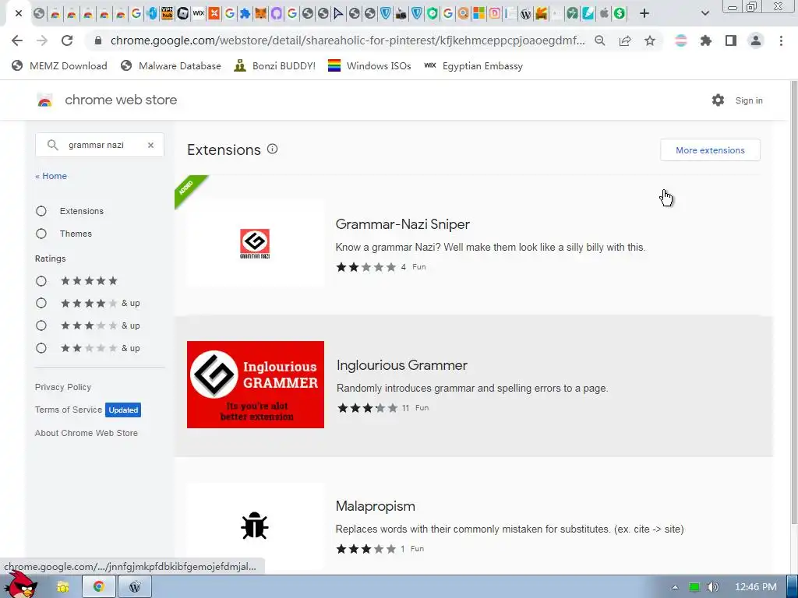Open Egyptian Embassy bookmark

pos(473,65)
